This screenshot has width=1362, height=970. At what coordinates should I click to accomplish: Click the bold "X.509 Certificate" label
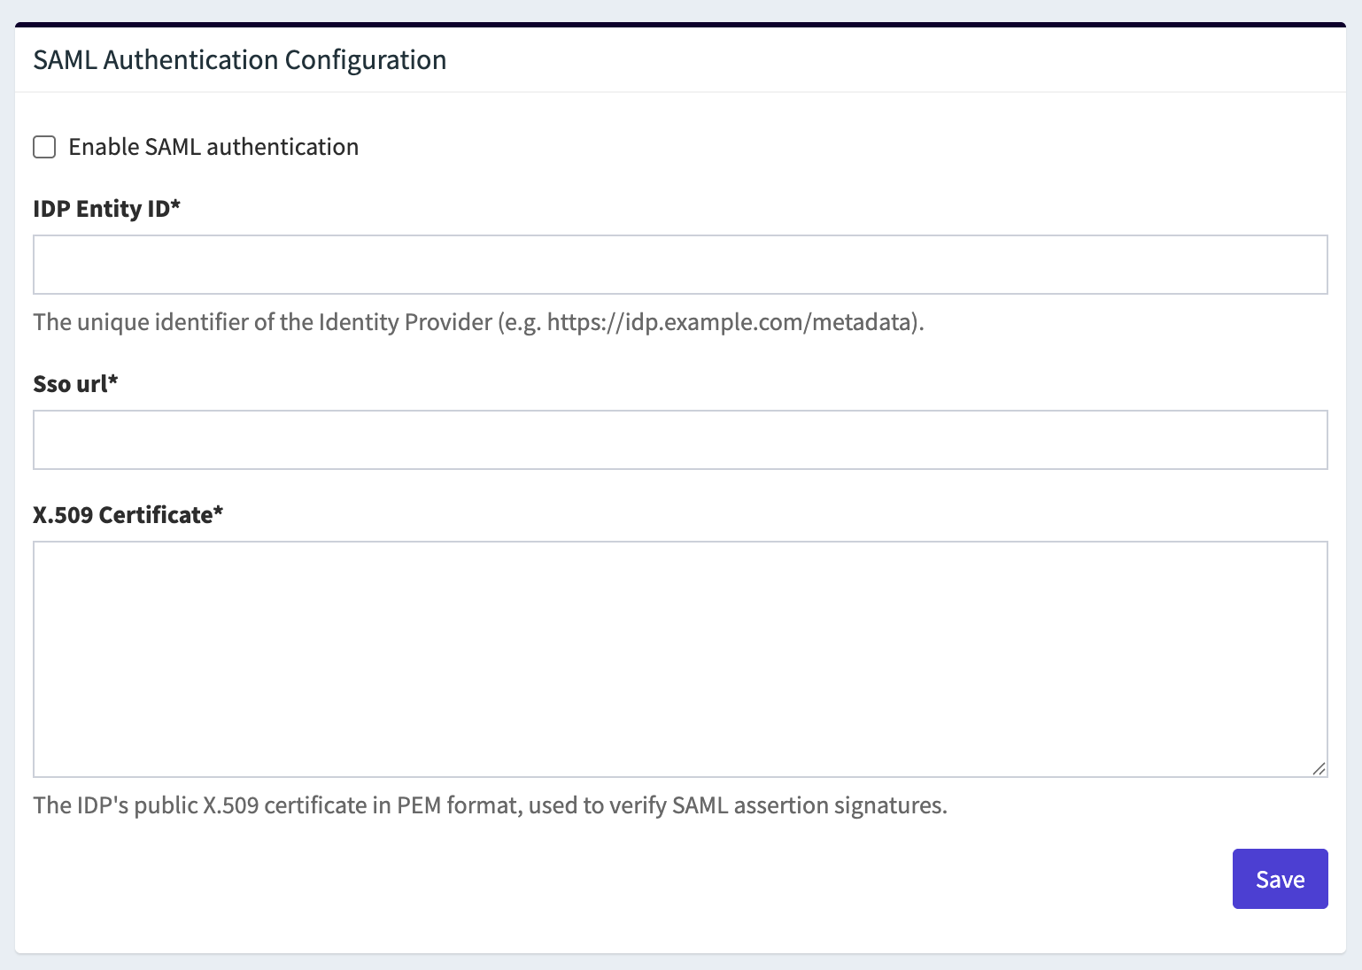point(123,515)
